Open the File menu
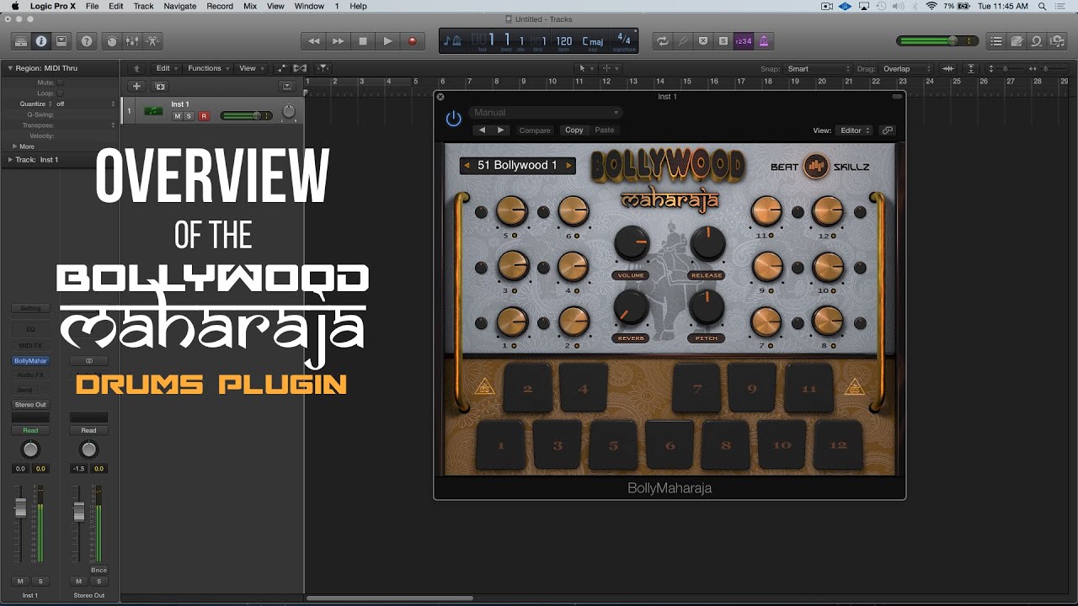Image resolution: width=1078 pixels, height=606 pixels. [92, 6]
